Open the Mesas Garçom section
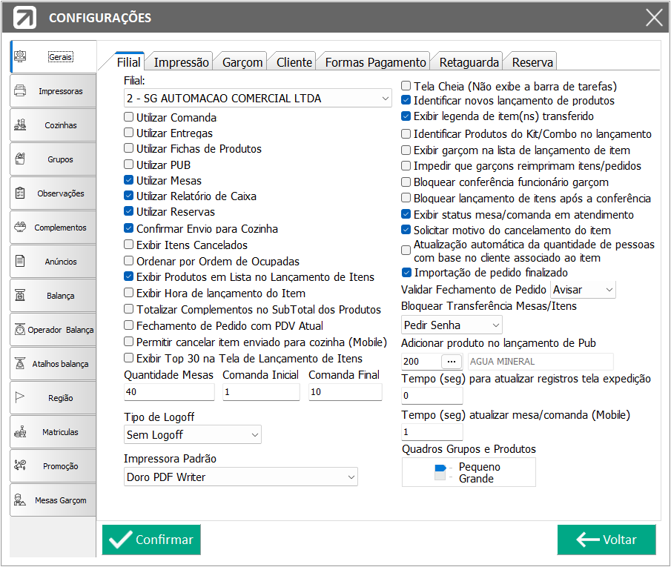This screenshot has width=671, height=567. [x=53, y=500]
